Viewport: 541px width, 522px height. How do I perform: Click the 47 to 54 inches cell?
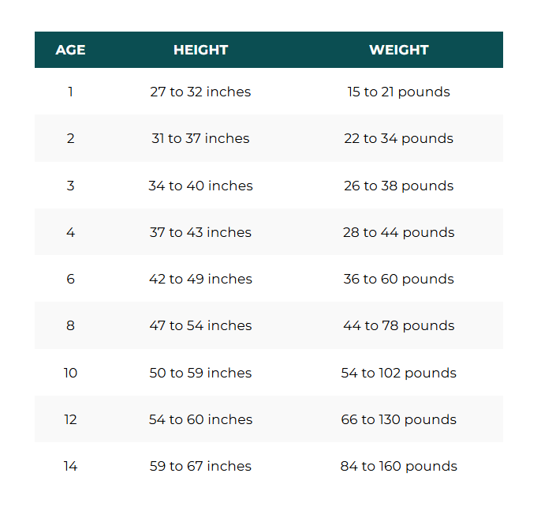[200, 326]
